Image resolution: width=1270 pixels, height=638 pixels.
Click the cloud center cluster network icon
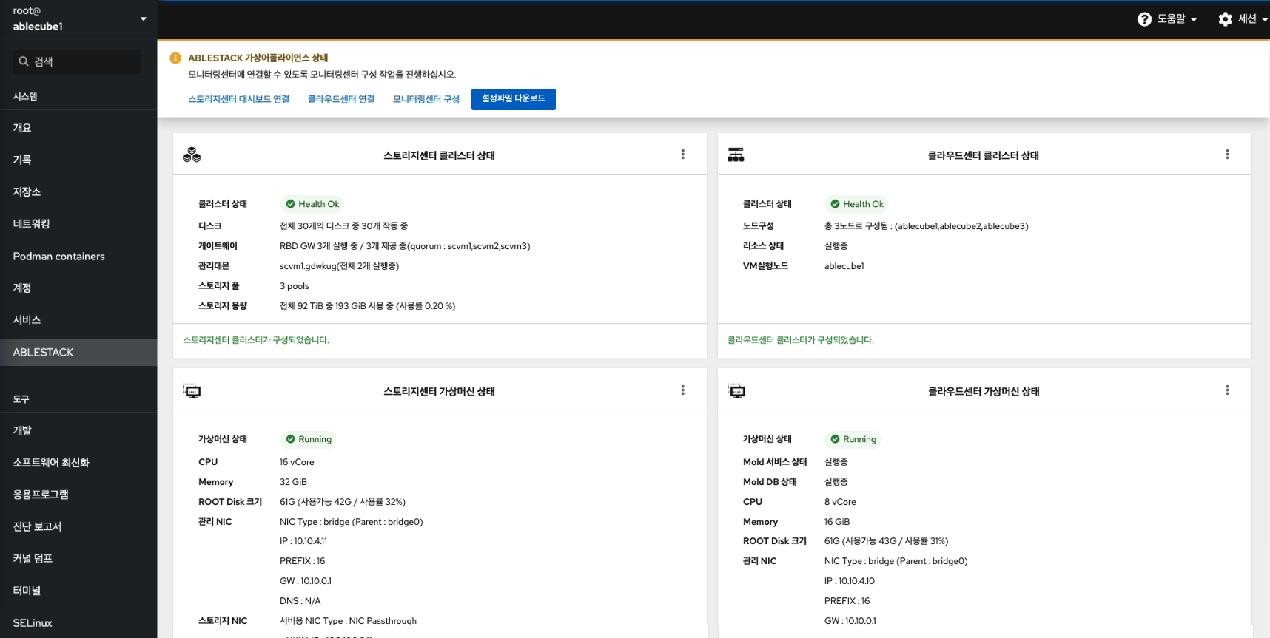[736, 155]
